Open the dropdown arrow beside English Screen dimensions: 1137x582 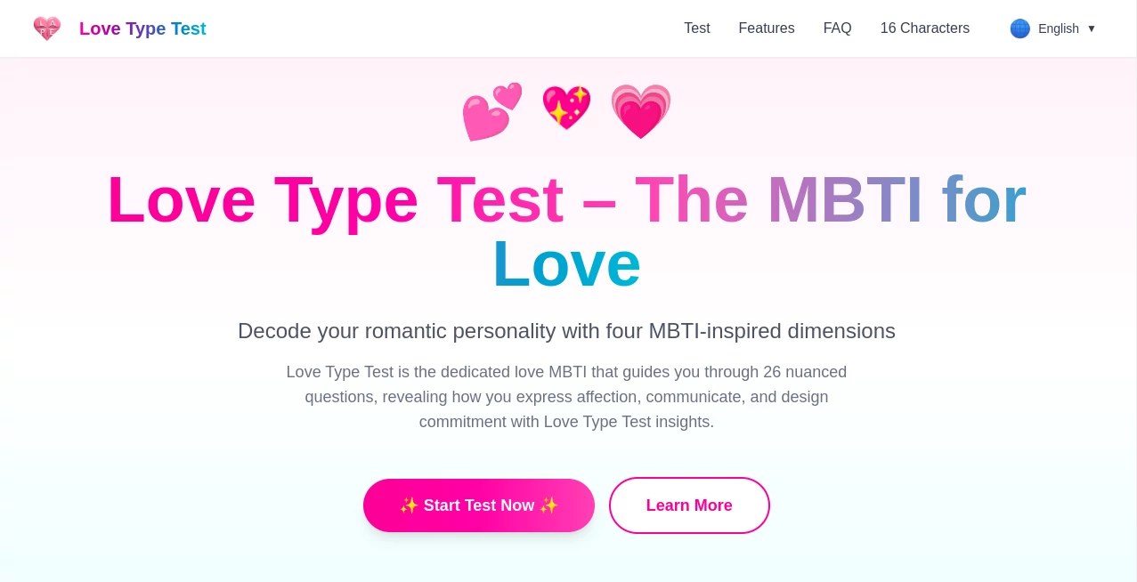(x=1092, y=28)
